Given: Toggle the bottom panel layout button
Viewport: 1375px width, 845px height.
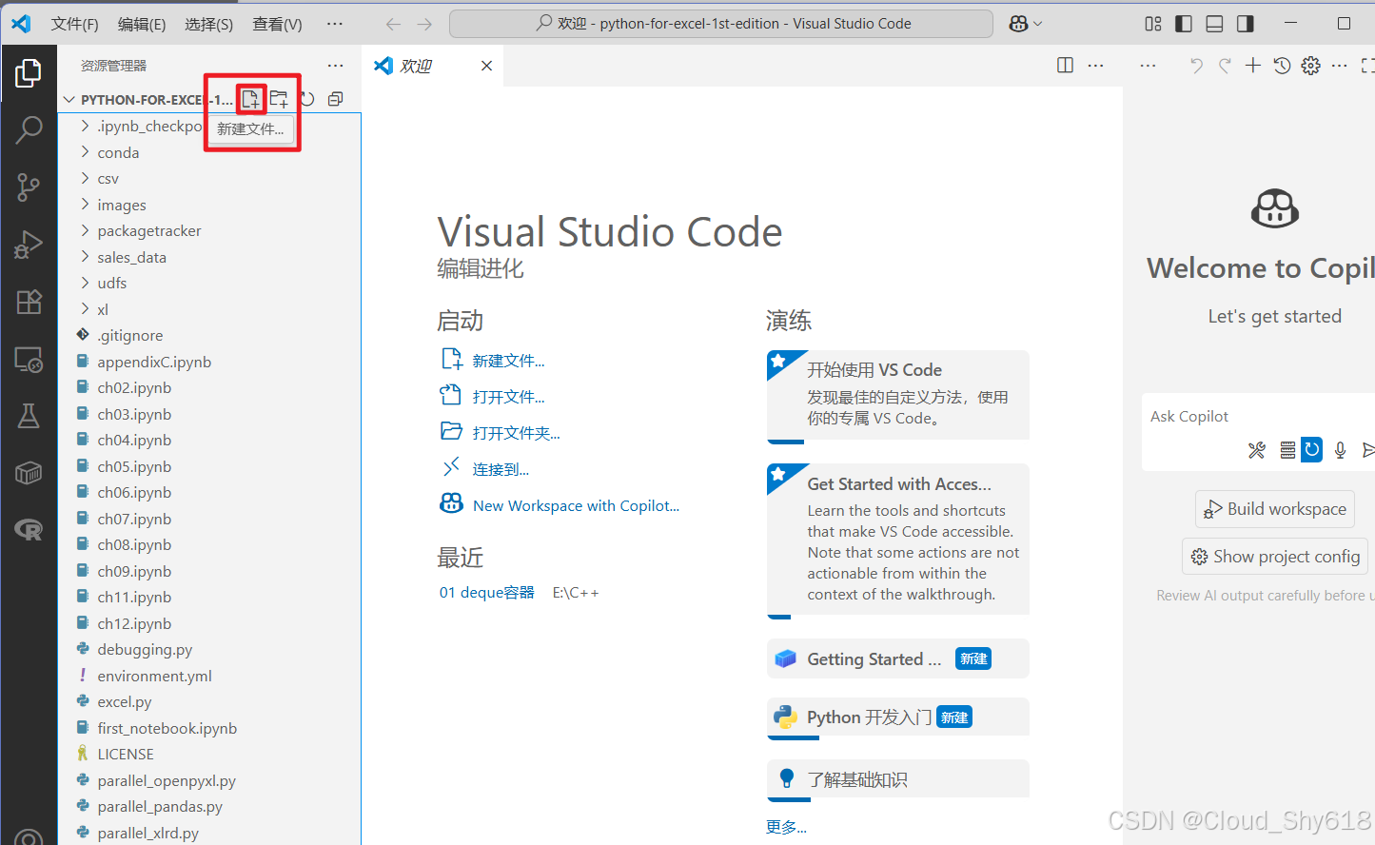Looking at the screenshot, I should click(x=1214, y=24).
